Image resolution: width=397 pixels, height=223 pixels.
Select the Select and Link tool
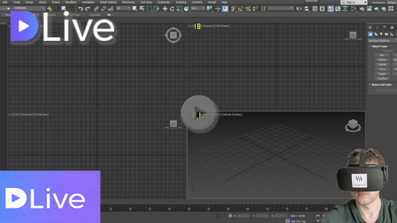(x=96, y=9)
